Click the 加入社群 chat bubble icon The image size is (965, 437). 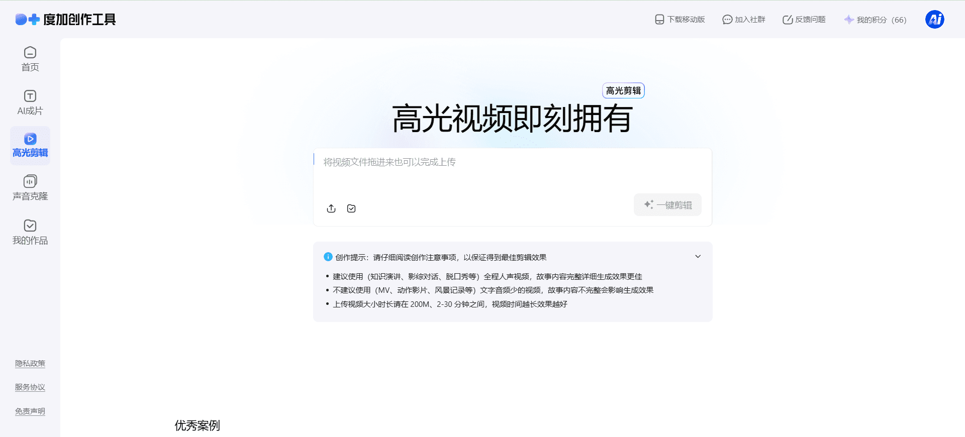727,20
